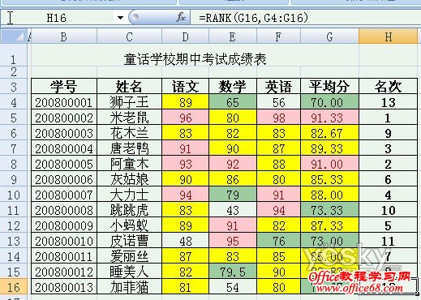Click average score cell 73.33

click(x=329, y=210)
